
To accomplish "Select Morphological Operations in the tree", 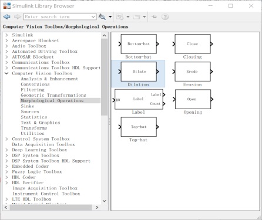I will tap(52, 101).
